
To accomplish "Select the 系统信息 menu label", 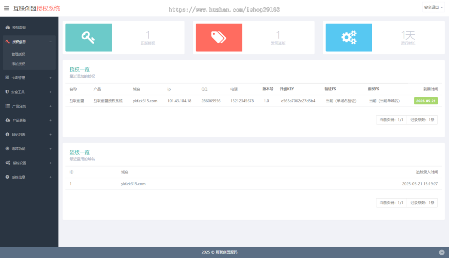I will tap(19, 177).
